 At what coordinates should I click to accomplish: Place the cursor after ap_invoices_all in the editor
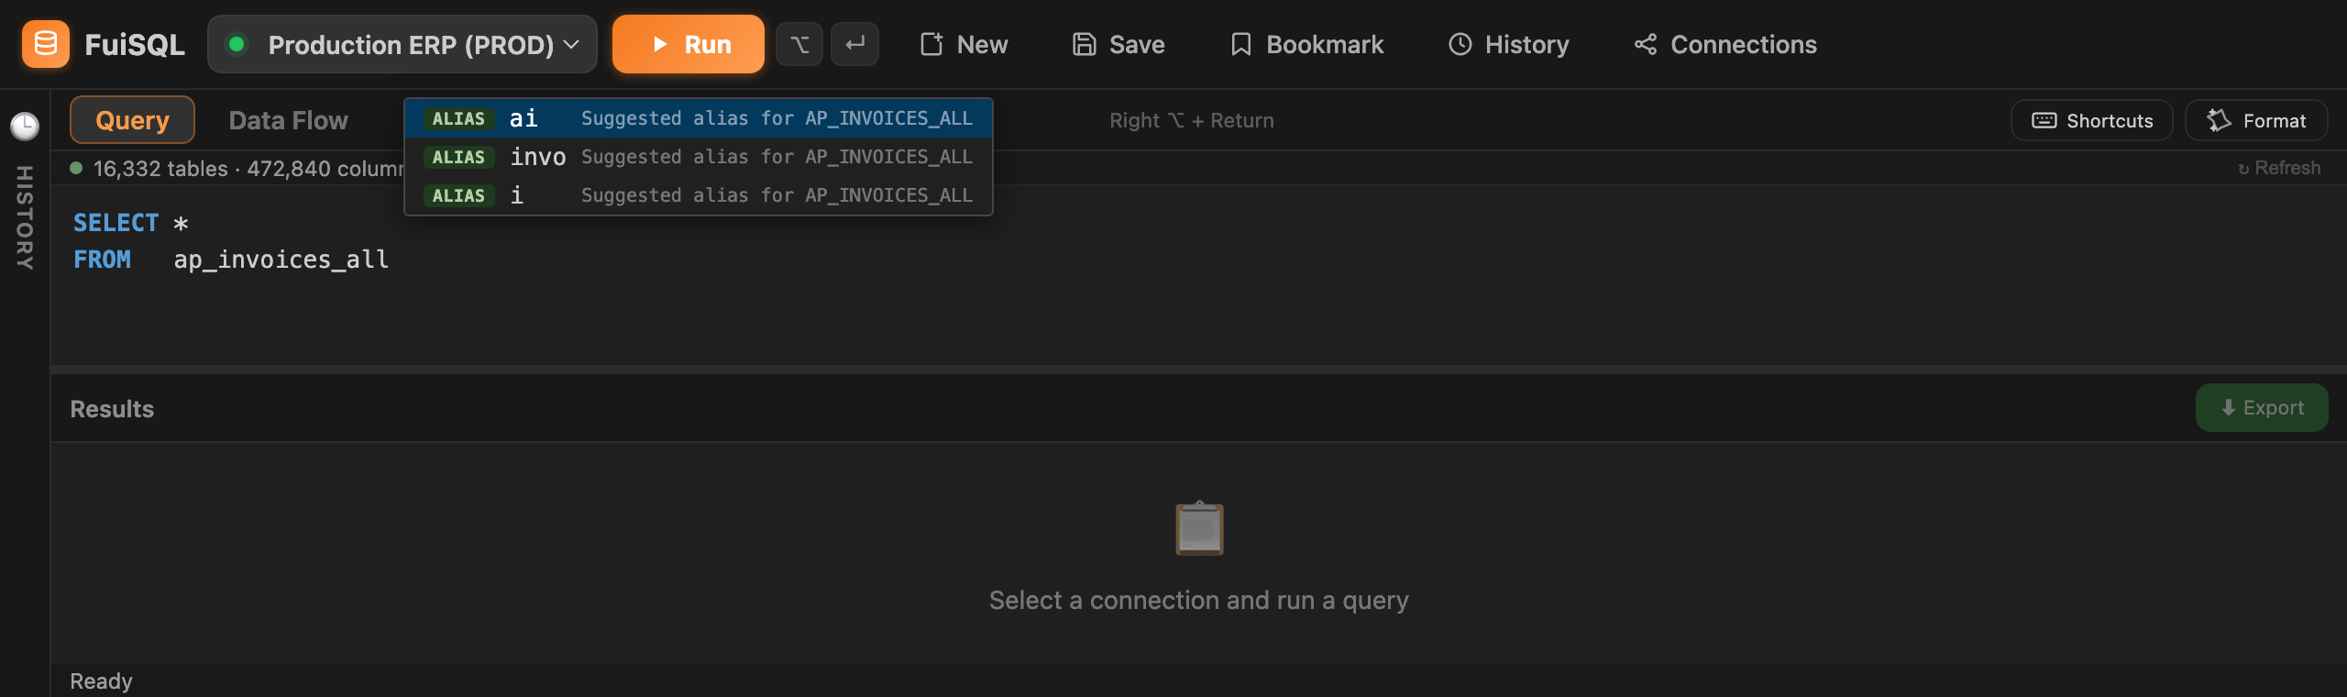pyautogui.click(x=391, y=260)
